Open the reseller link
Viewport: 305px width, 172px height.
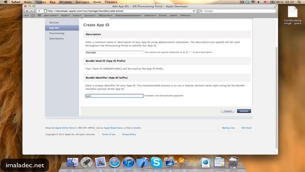137,128
